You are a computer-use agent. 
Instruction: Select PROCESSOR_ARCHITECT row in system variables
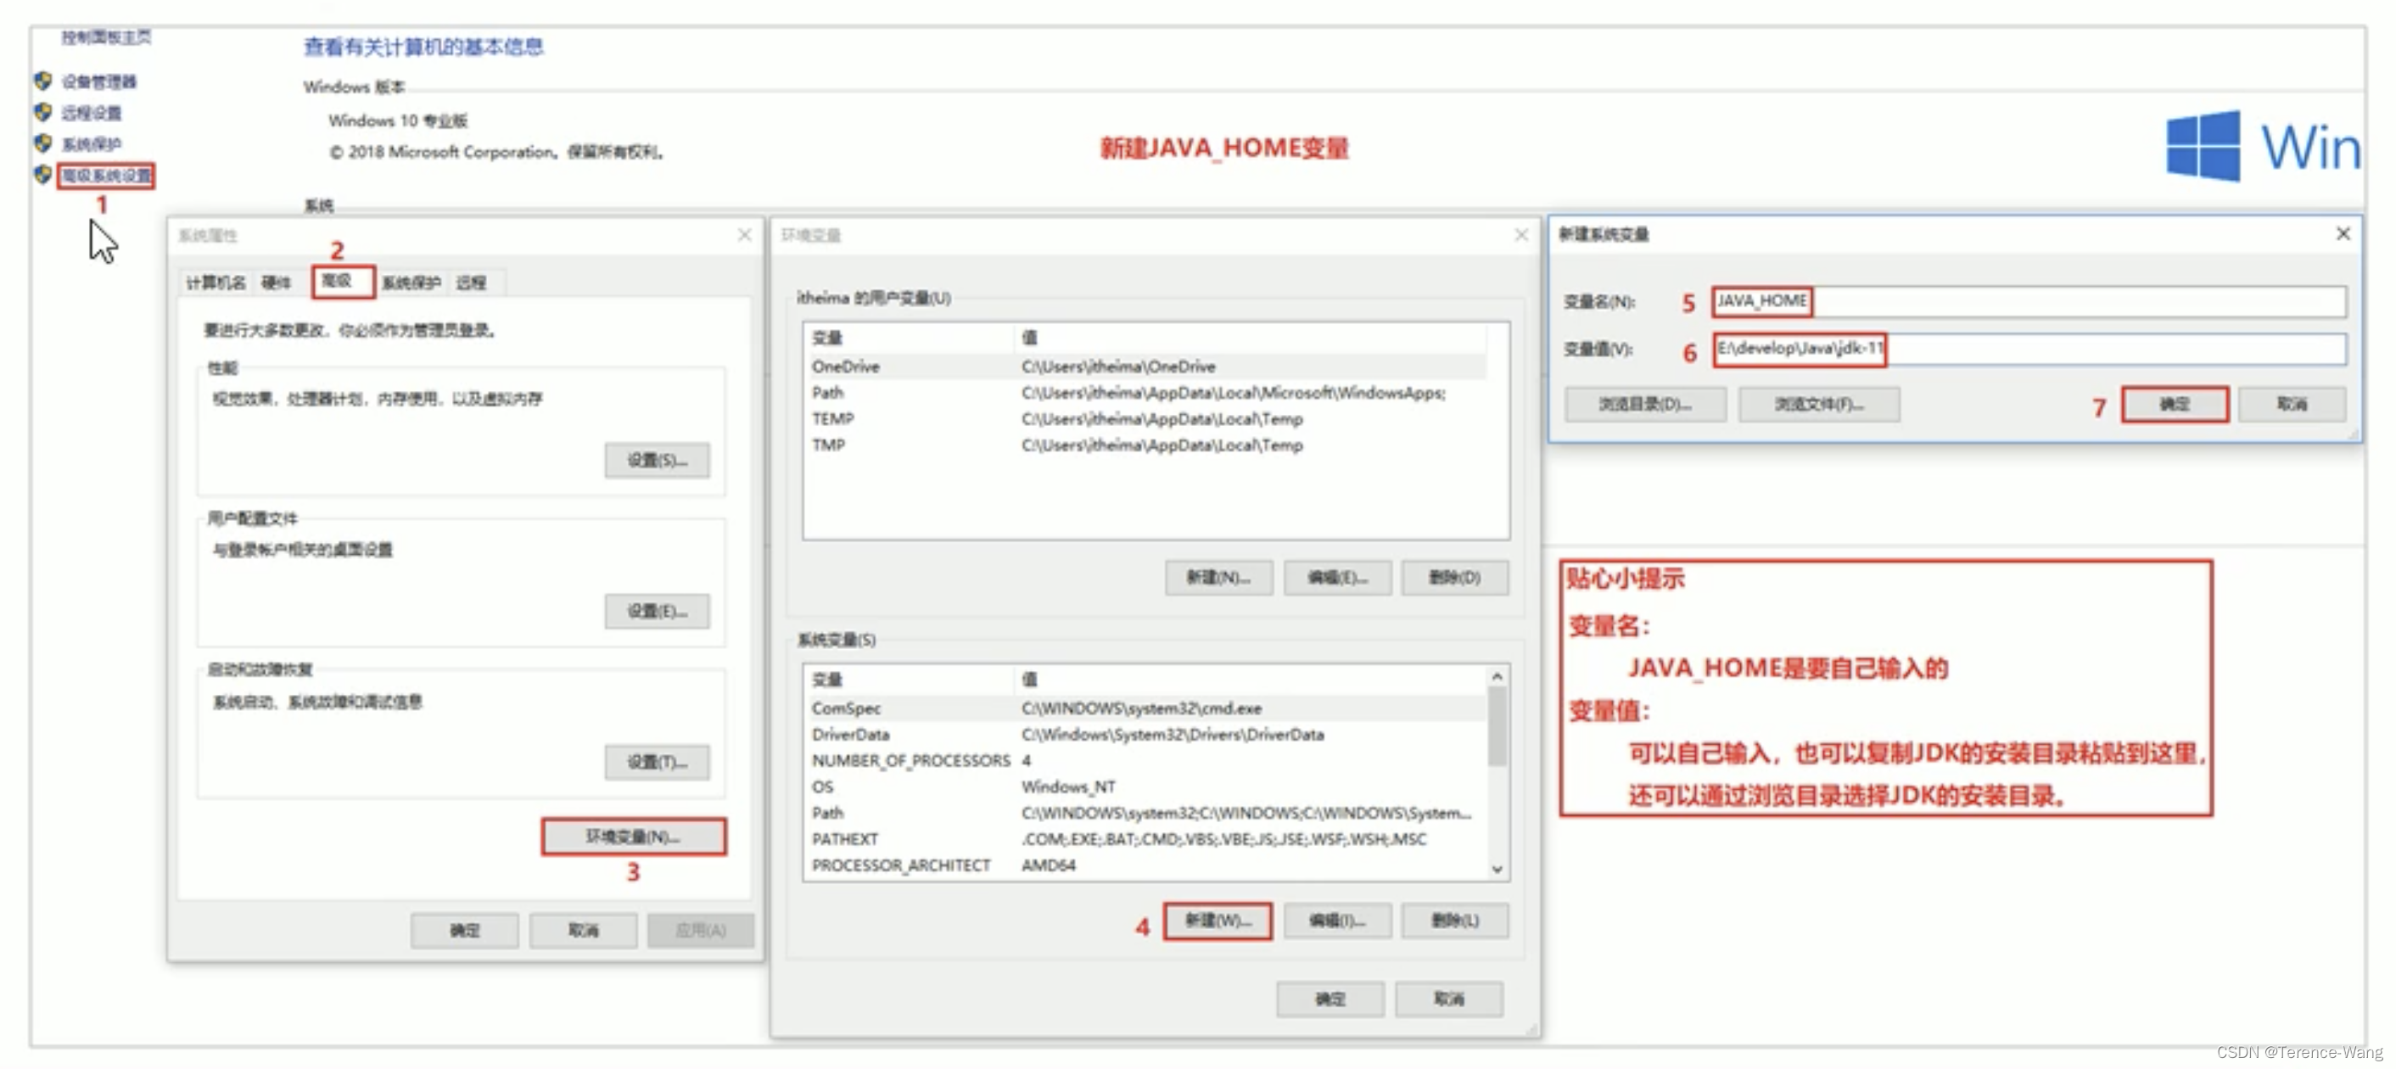1146,865
